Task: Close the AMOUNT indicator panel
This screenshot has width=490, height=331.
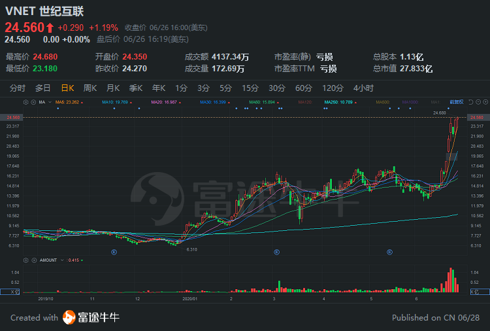Action: [34, 260]
